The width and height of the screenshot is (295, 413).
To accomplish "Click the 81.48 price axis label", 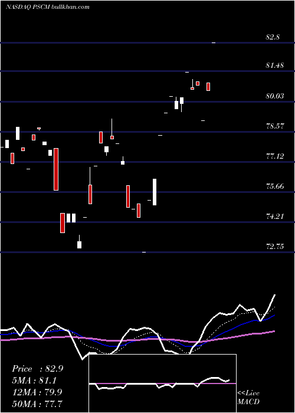I will [275, 65].
